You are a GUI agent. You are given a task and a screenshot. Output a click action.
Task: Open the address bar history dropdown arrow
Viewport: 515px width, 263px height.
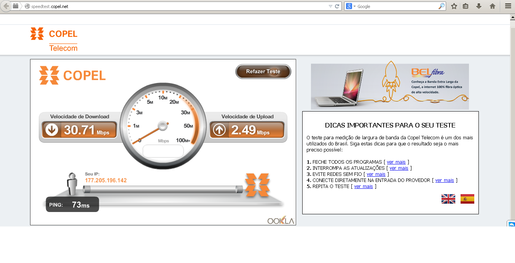[x=330, y=6]
